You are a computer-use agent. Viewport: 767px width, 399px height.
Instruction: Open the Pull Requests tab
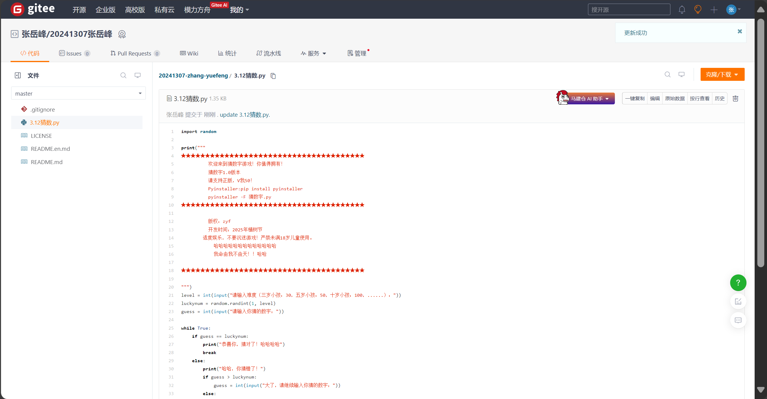(x=135, y=53)
